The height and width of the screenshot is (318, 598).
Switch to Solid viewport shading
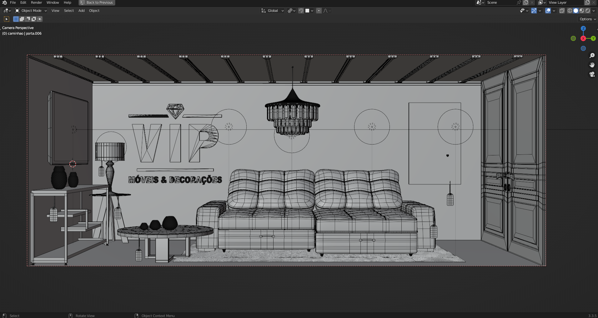[x=576, y=11]
